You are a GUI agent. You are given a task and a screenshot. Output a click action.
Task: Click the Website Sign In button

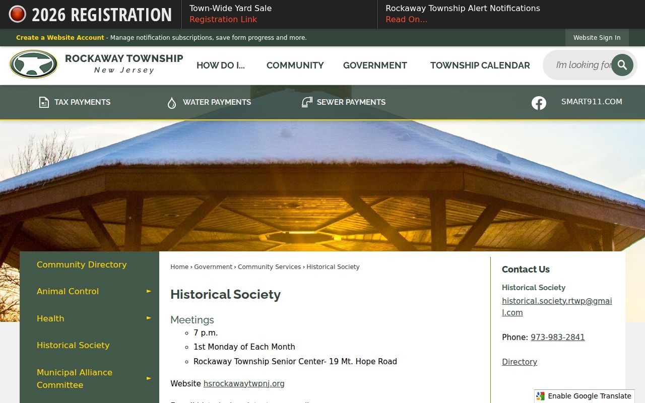(x=597, y=38)
